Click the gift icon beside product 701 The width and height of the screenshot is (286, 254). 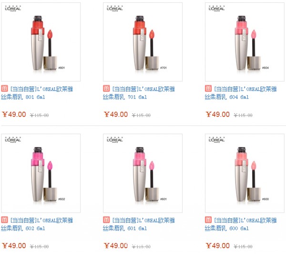pos(106,88)
